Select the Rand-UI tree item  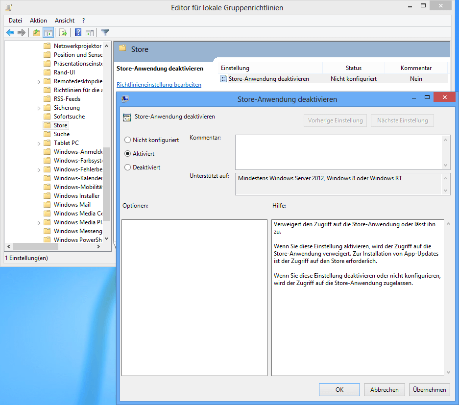pyautogui.click(x=64, y=72)
